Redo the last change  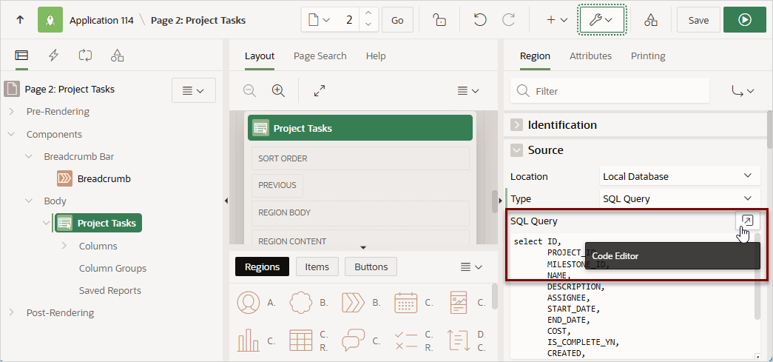pos(508,20)
